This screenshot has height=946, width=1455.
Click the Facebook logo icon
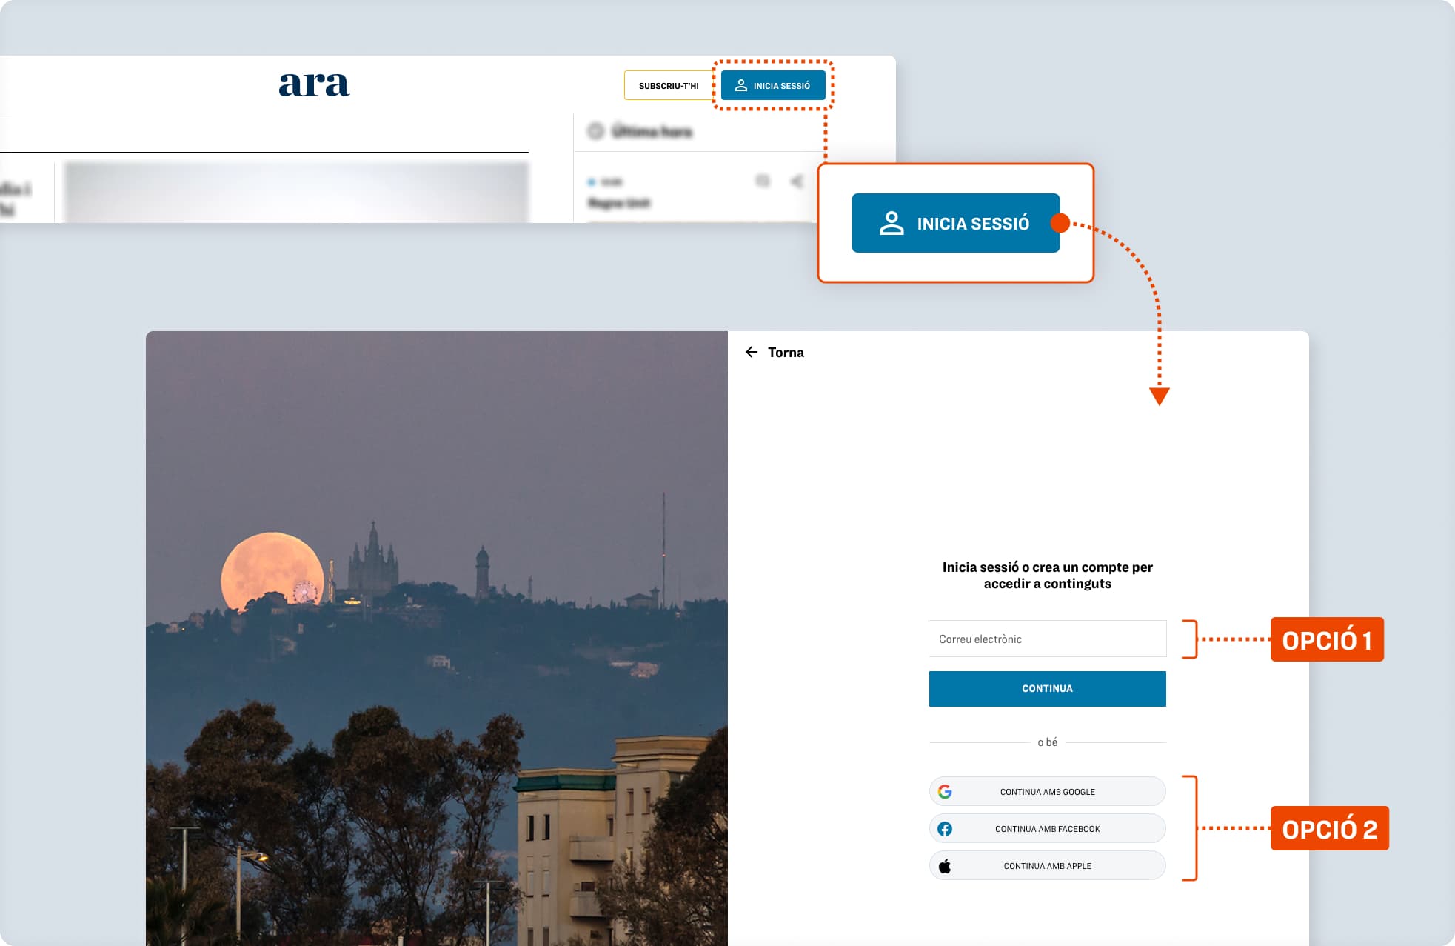pyautogui.click(x=945, y=829)
